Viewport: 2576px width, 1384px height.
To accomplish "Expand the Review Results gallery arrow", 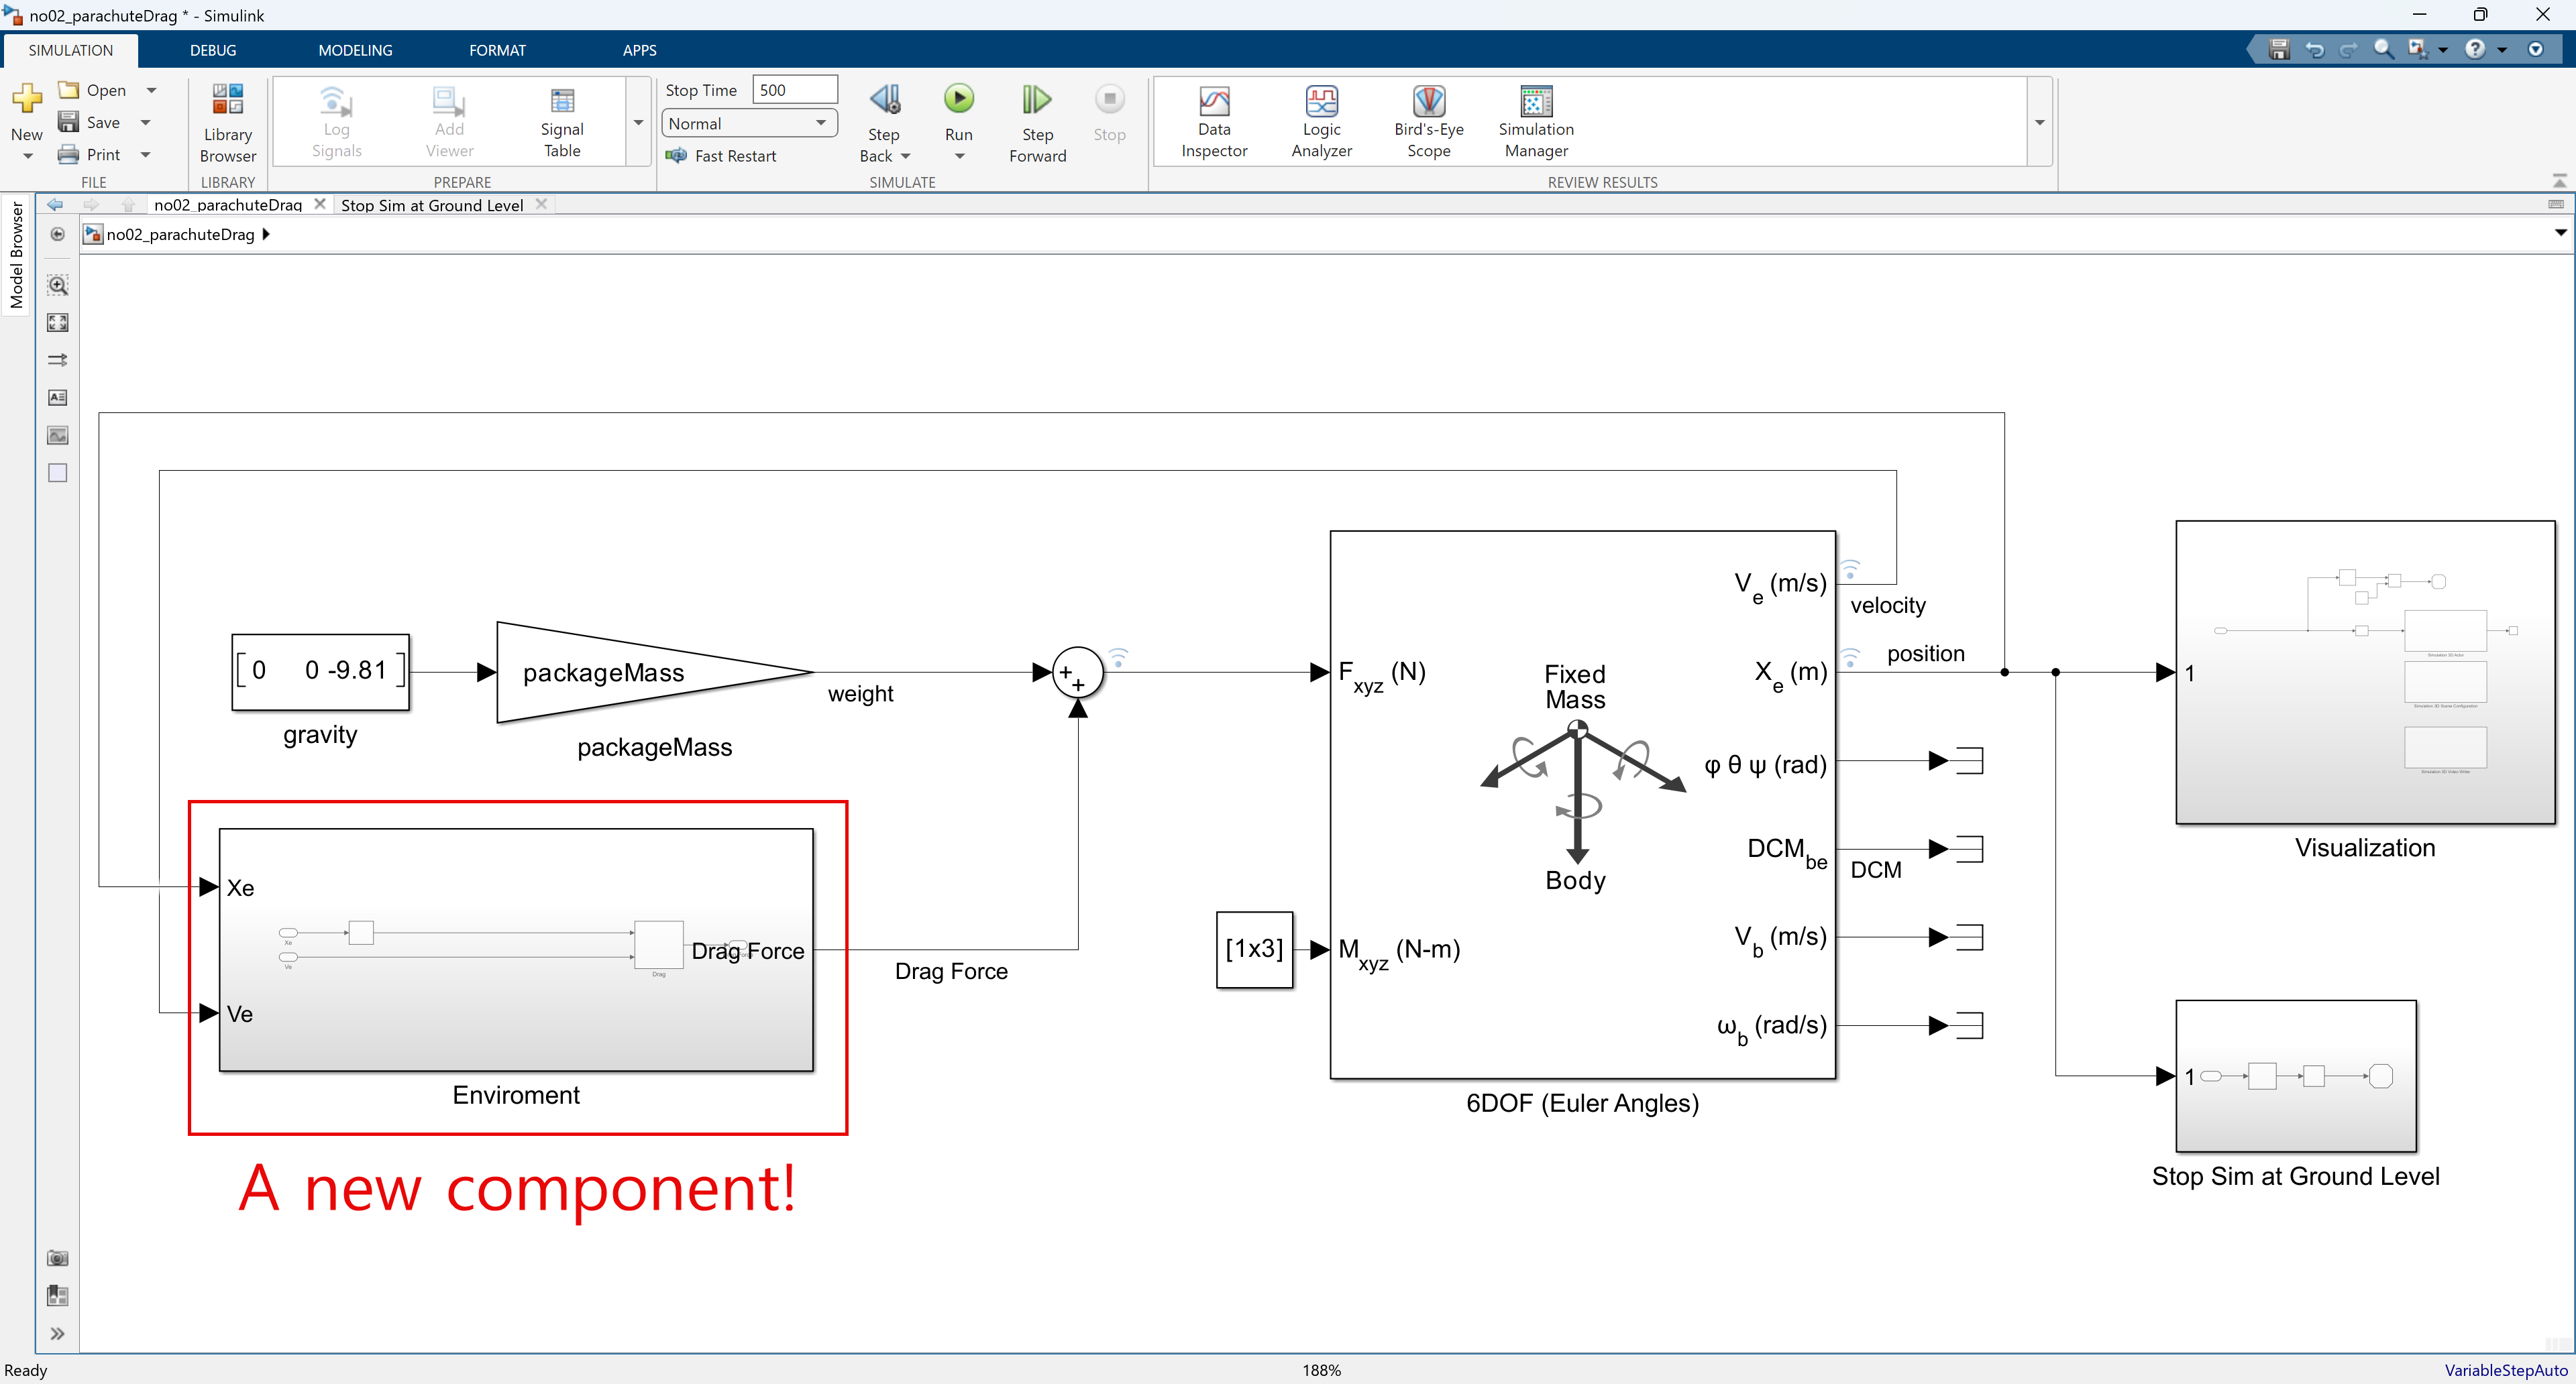I will pos(2039,123).
